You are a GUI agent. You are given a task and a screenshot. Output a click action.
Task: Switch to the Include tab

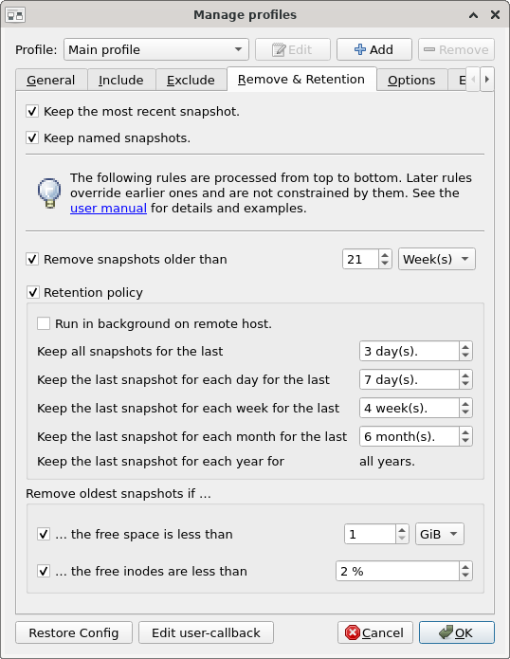(121, 80)
